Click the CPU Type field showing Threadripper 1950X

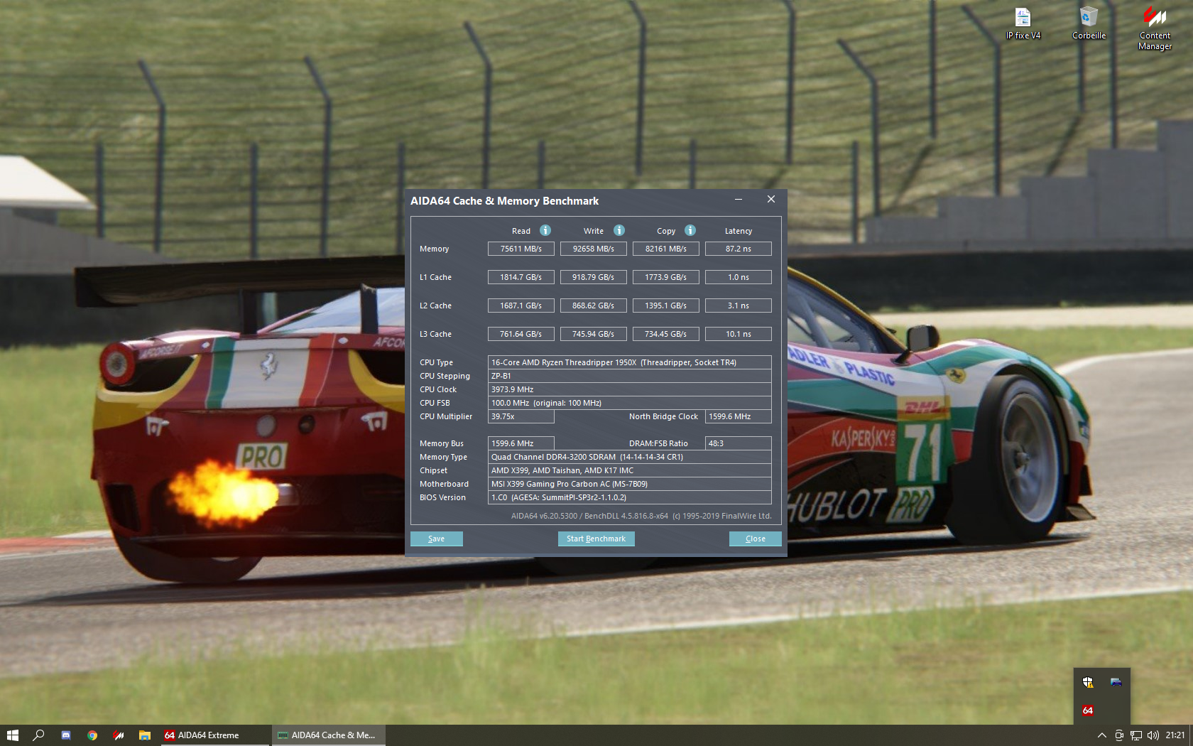pos(630,362)
